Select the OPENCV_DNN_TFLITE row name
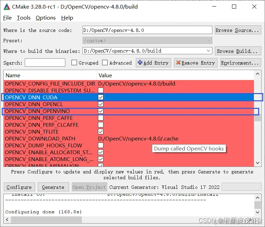 [32, 132]
